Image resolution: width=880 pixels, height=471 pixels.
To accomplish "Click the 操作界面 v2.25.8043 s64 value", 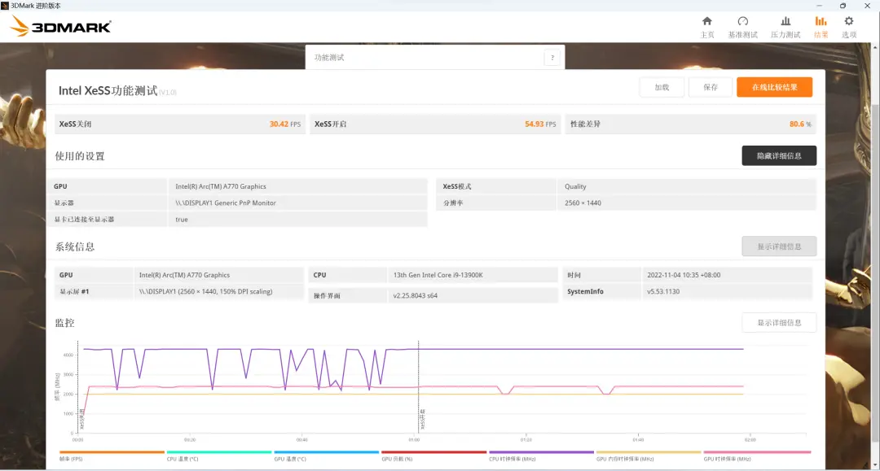I will [x=415, y=295].
